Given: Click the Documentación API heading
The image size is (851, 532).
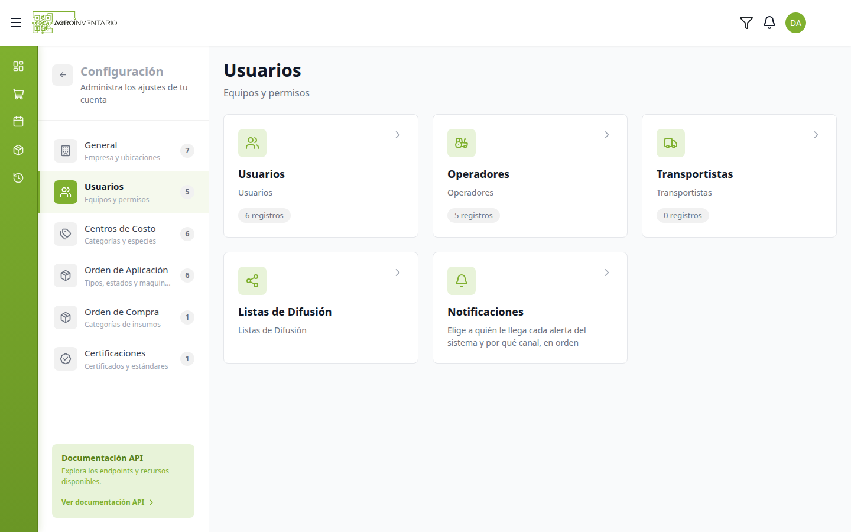Looking at the screenshot, I should 102,458.
